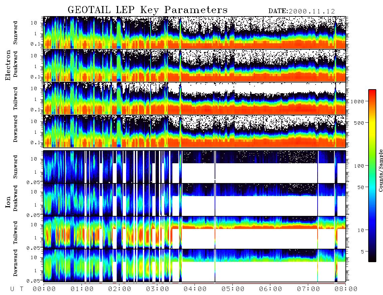Viewport: 383px width, 295px height.
Task: Select the Electron Dawnward spectrogram panel
Action: (195, 131)
